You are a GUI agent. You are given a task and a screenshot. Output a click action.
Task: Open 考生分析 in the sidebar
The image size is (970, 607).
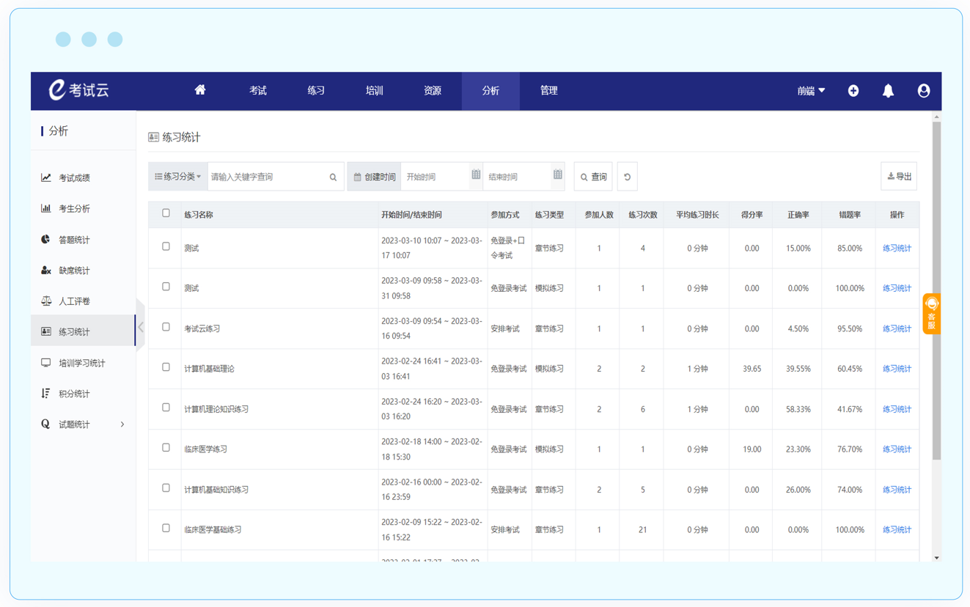pos(74,209)
